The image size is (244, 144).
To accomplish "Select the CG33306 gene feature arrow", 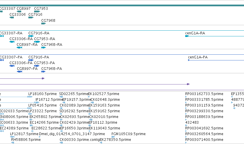I will 12,17.
